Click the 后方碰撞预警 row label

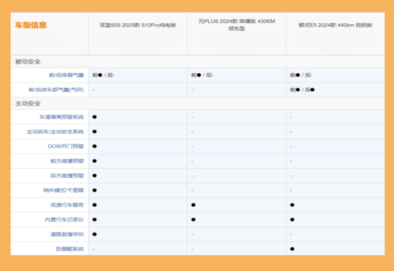pyautogui.click(x=67, y=176)
